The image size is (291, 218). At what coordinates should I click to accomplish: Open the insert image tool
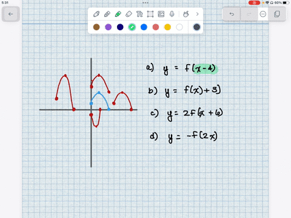[161, 14]
